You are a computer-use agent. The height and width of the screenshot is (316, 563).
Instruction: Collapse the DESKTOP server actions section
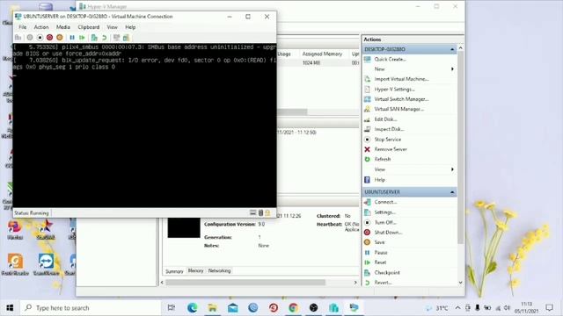click(x=452, y=49)
